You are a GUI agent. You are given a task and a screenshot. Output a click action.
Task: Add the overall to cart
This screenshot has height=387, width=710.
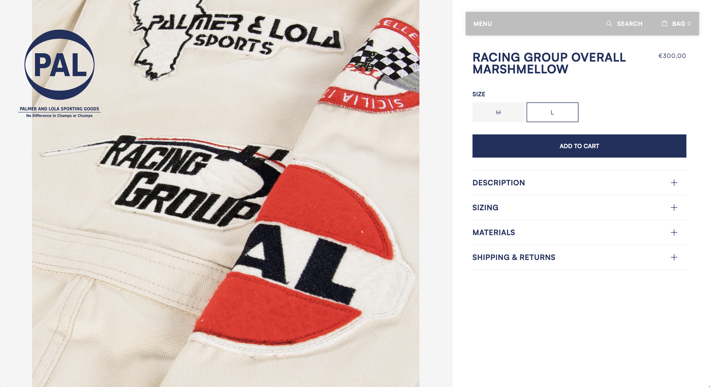tap(579, 146)
